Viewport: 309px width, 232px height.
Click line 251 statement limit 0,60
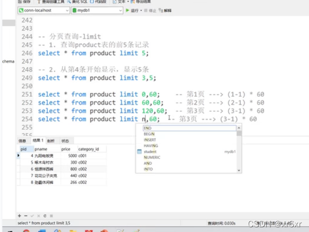[x=99, y=94]
